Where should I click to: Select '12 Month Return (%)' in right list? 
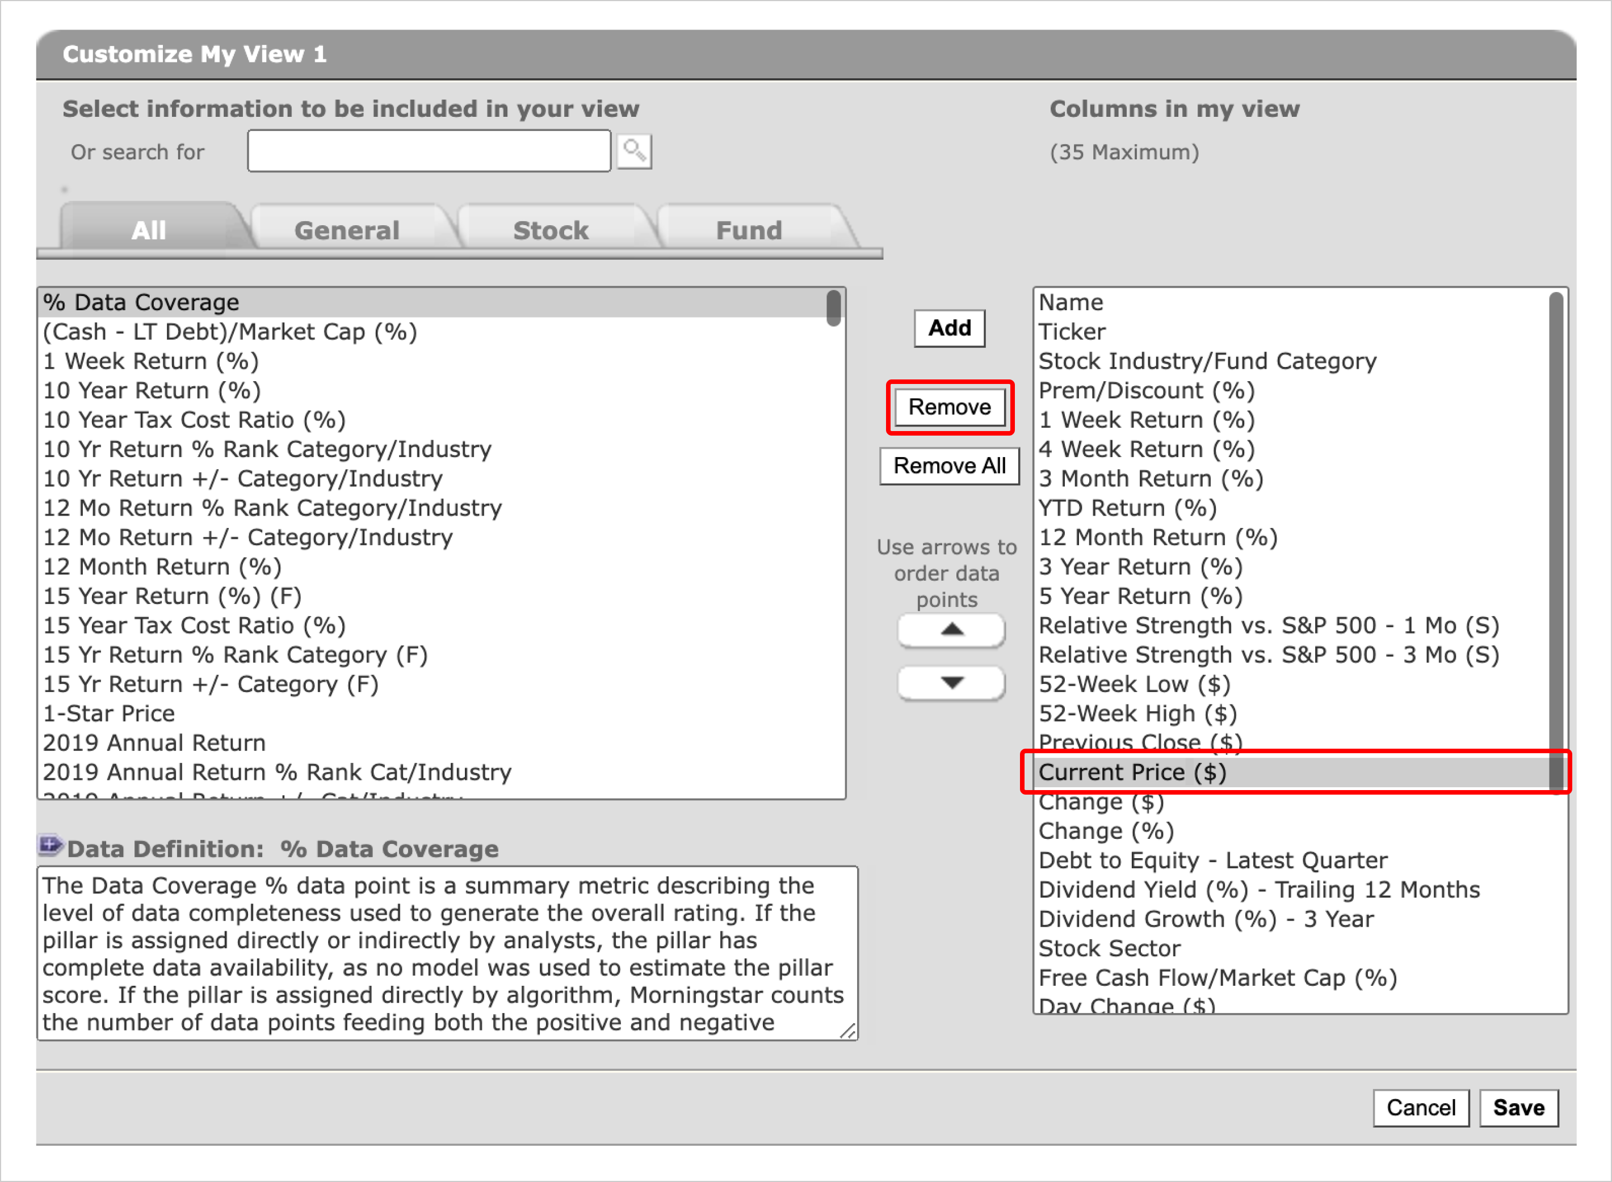pyautogui.click(x=1292, y=537)
